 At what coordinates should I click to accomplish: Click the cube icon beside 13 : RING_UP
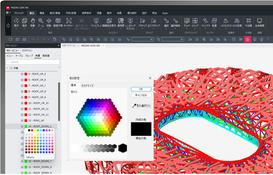tap(22, 121)
